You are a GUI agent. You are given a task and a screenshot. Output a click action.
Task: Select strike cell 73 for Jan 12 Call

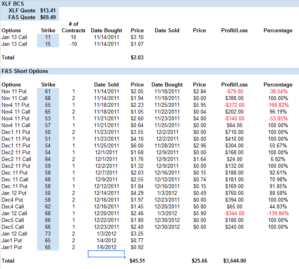[x=48, y=234]
